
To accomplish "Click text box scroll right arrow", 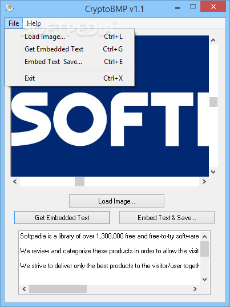I will point(195,289).
